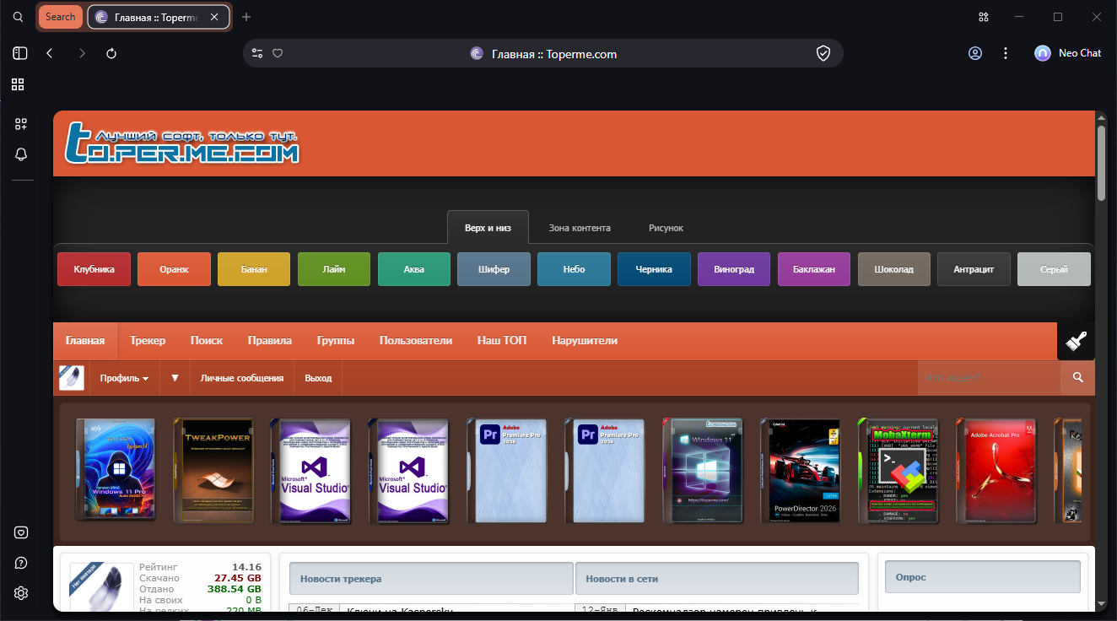Screen dimensions: 1117x621
Task: Select the Клубника color theme swatch
Action: 94,269
